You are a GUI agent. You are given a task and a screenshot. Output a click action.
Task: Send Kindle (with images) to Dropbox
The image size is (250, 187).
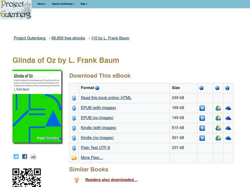[x=202, y=128]
